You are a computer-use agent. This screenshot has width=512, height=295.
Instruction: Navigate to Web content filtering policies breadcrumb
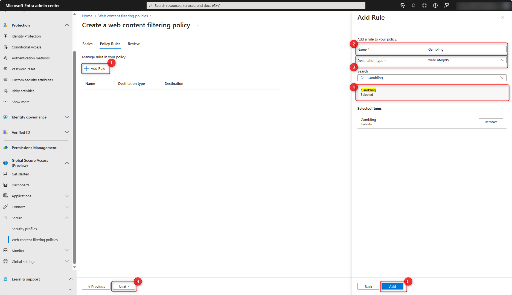point(123,16)
